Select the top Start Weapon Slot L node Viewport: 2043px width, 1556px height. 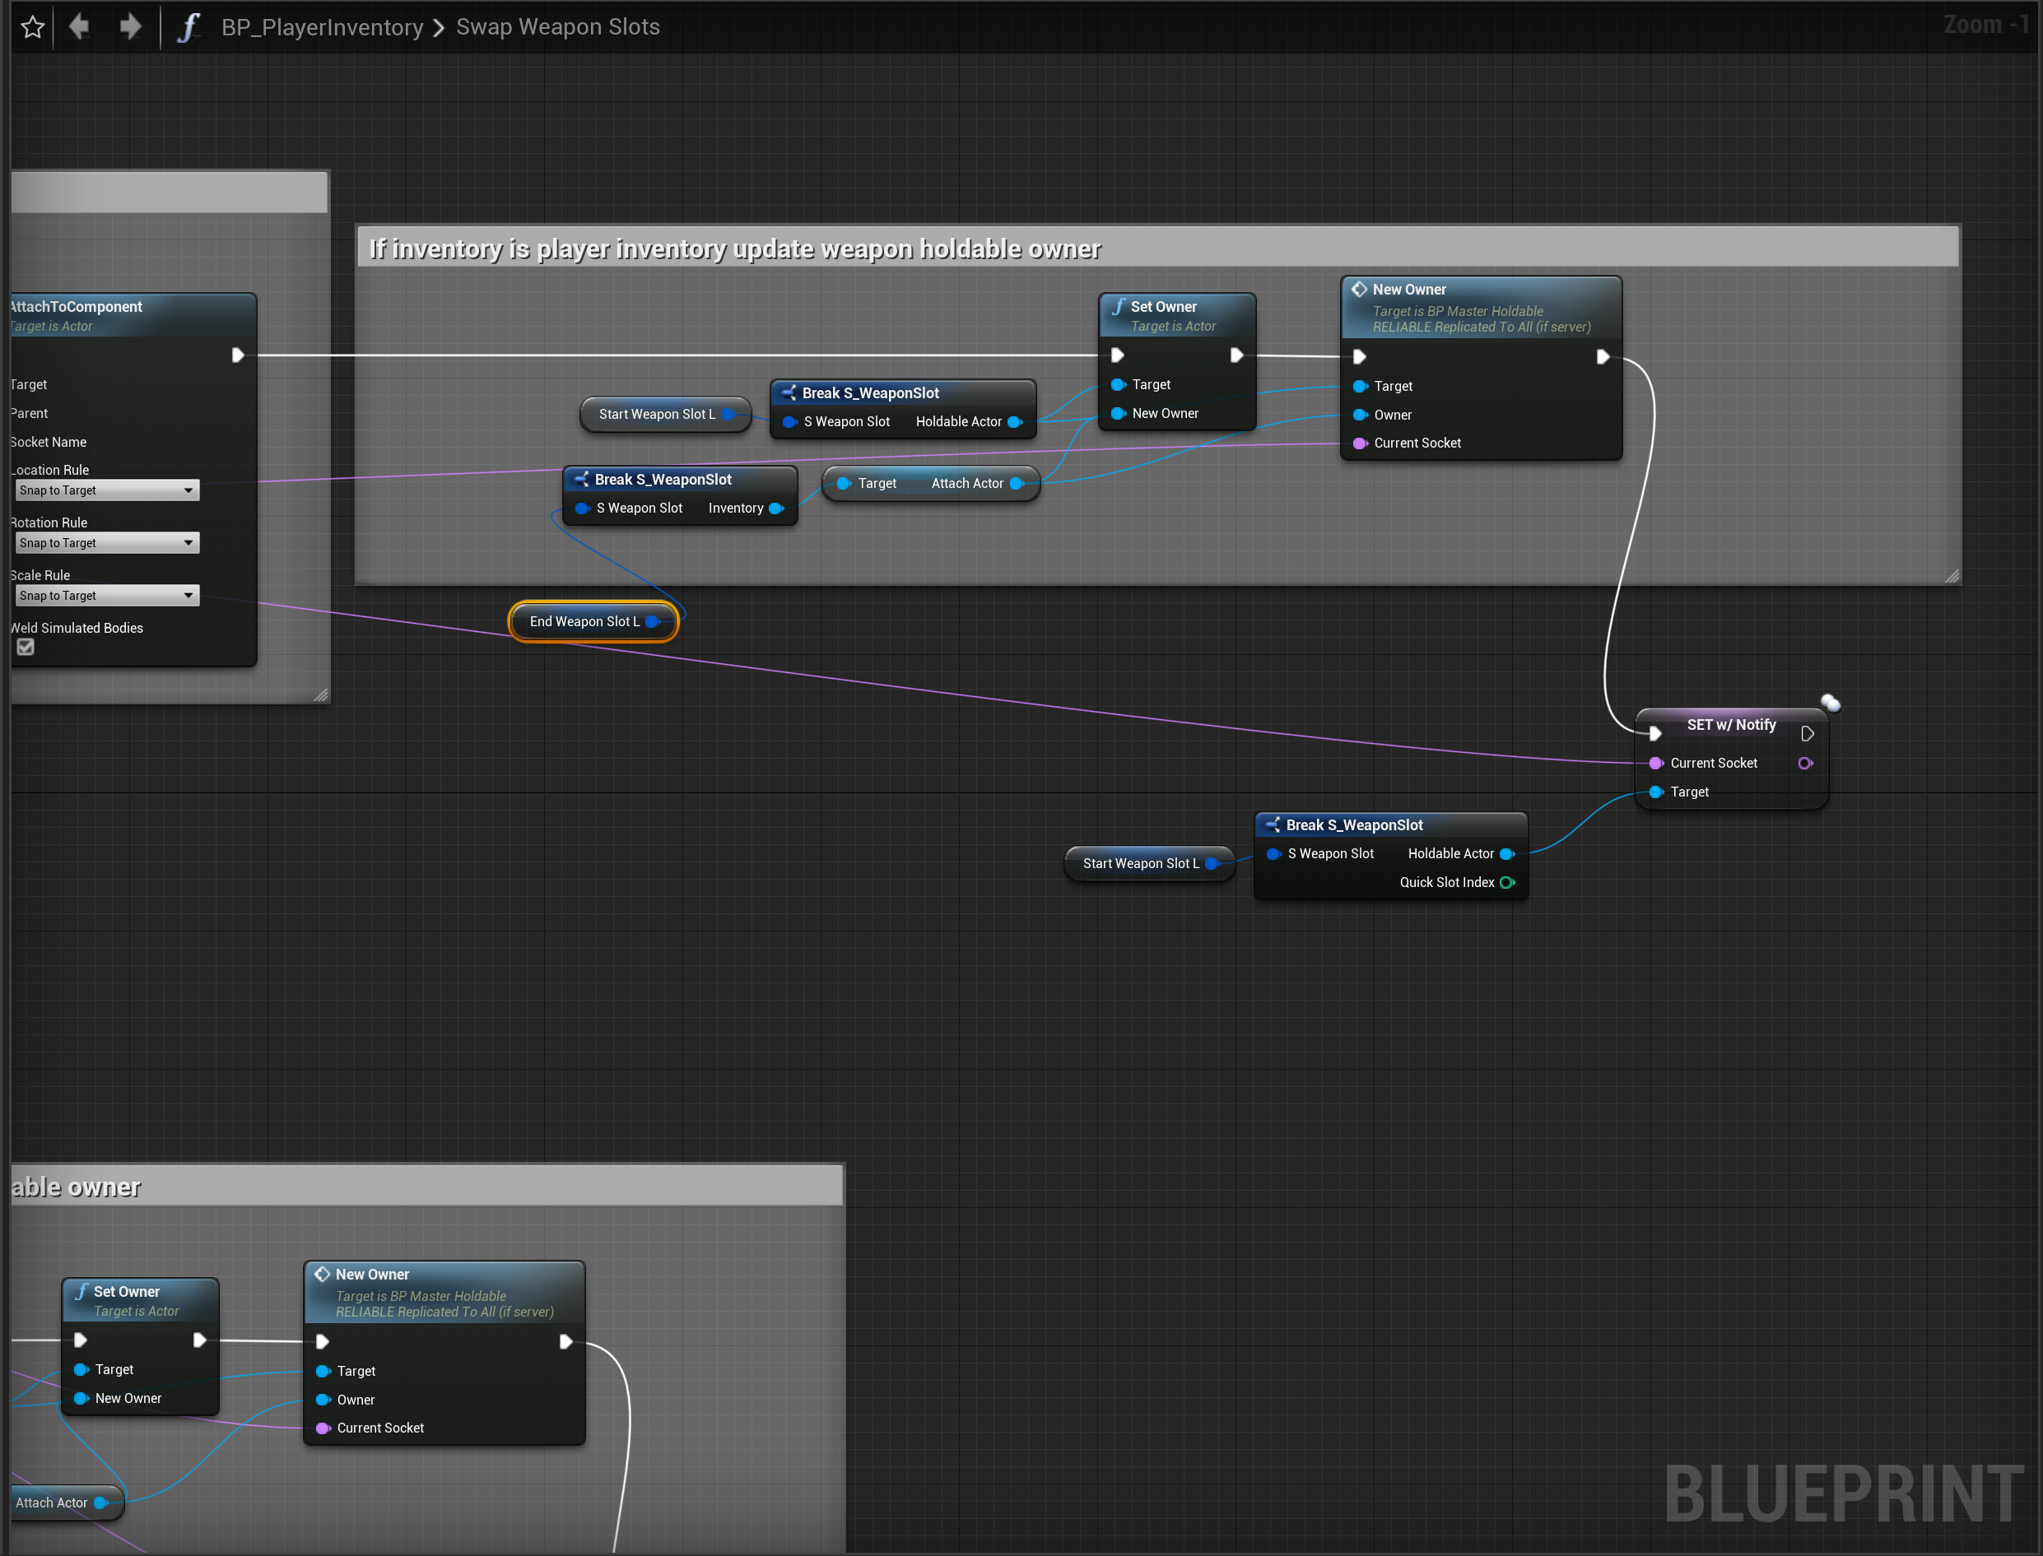(x=656, y=414)
